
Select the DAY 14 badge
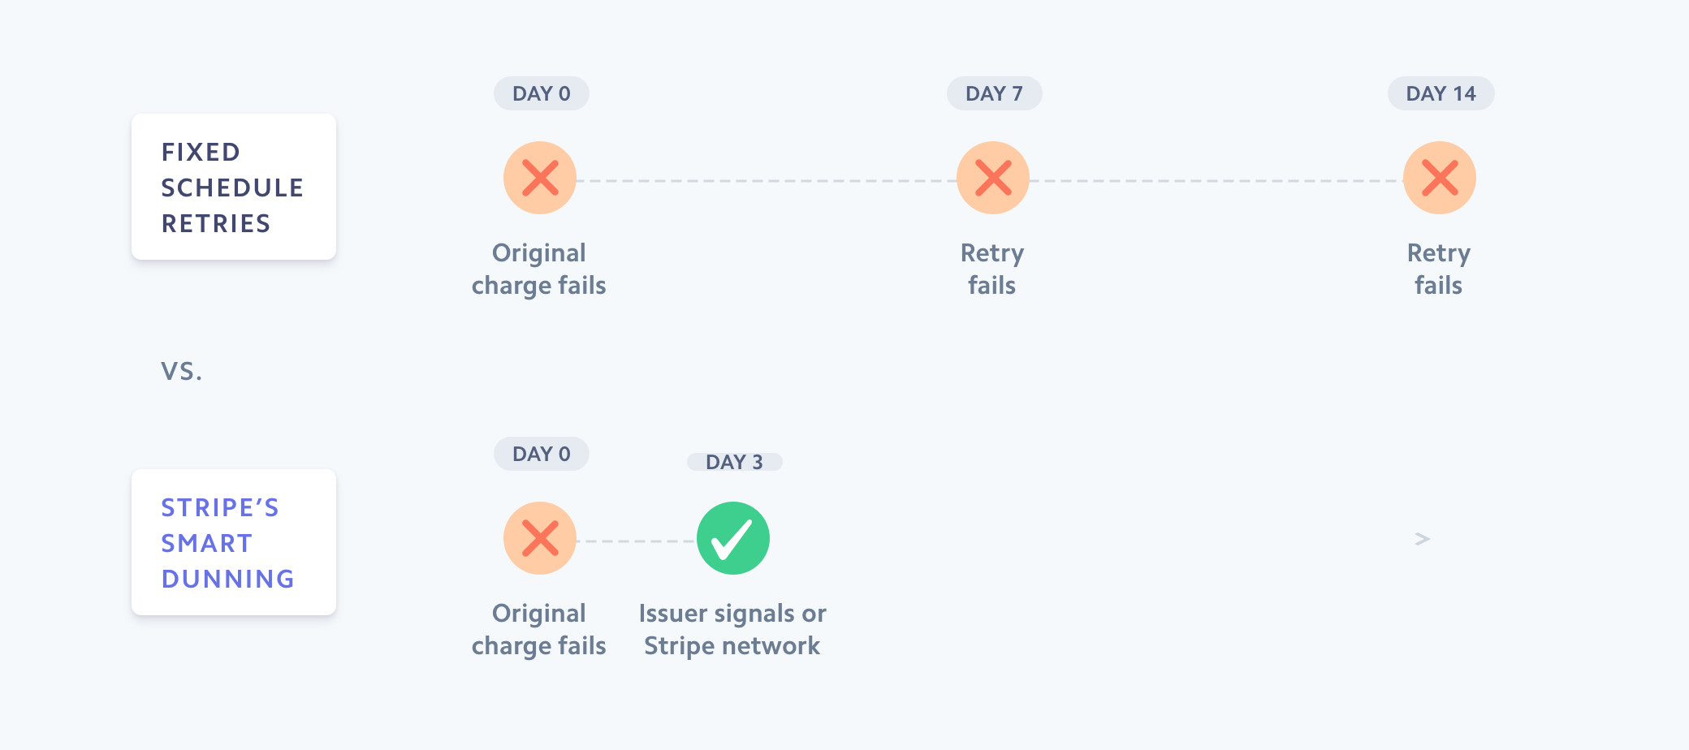pyautogui.click(x=1441, y=93)
